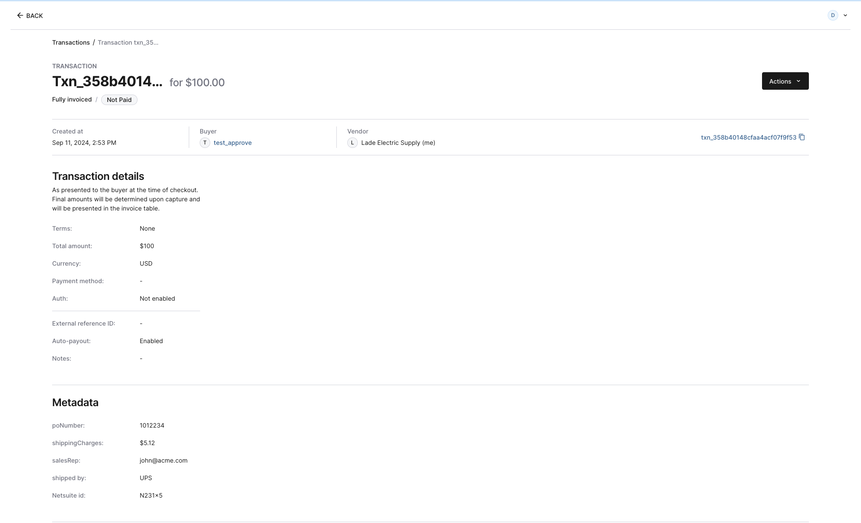Select the Txn_358b4014... heading
The image size is (861, 523).
(x=107, y=81)
